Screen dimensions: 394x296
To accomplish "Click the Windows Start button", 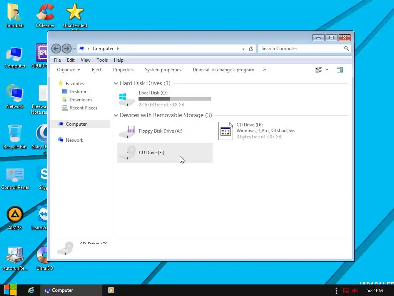I will (x=10, y=290).
